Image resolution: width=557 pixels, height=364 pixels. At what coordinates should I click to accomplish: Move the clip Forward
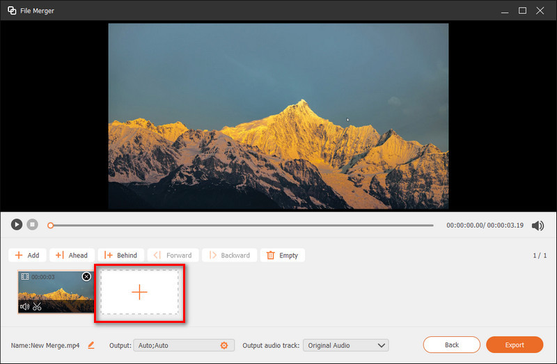coord(173,255)
